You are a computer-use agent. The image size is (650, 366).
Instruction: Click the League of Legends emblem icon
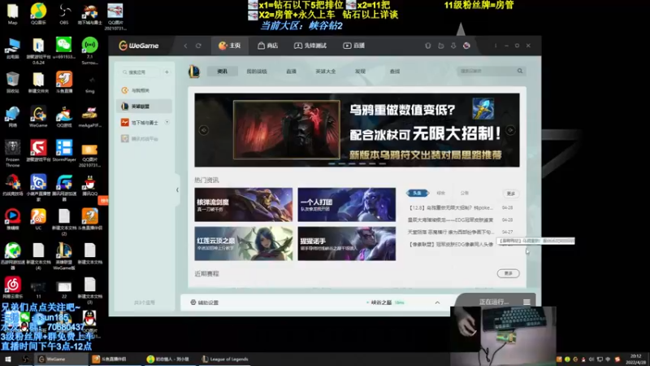194,72
